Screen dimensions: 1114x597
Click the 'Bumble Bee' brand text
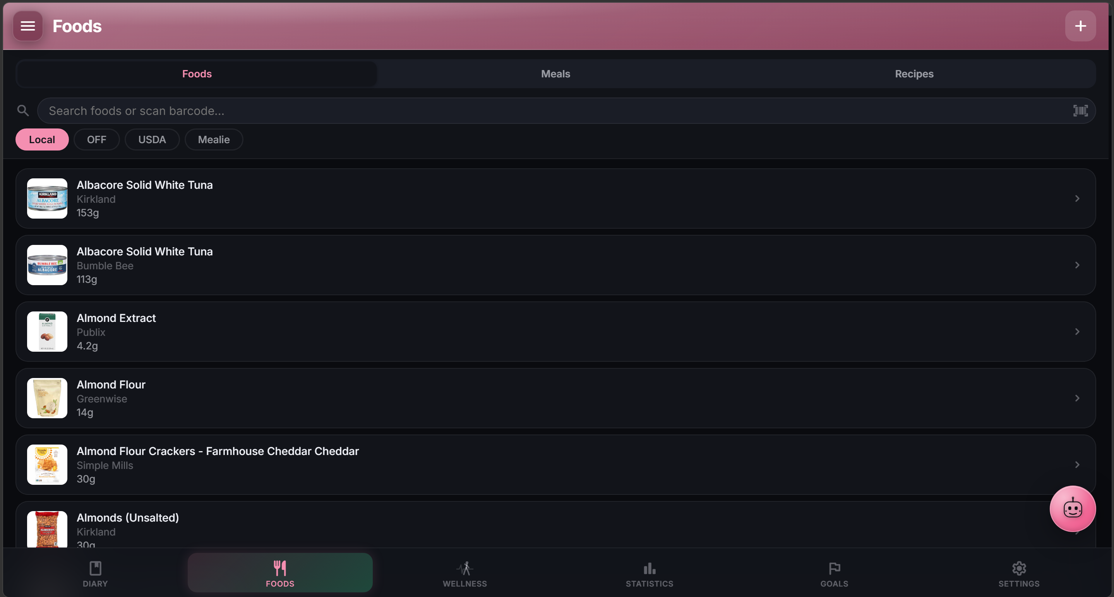point(105,266)
